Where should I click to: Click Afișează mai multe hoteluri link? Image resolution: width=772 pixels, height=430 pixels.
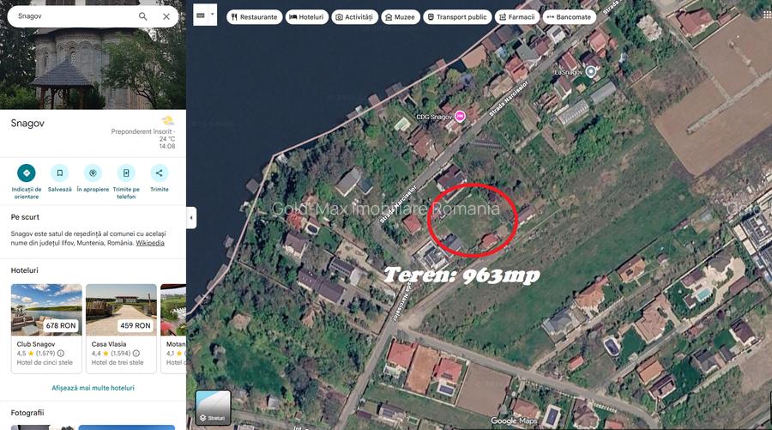(x=93, y=388)
